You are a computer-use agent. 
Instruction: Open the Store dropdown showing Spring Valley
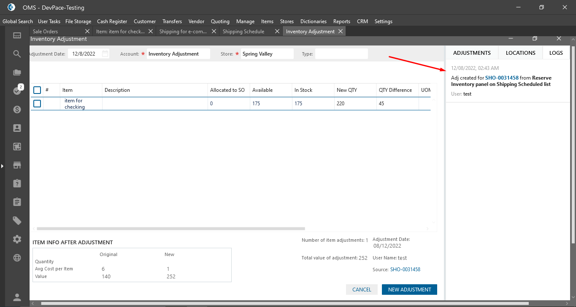tap(267, 54)
